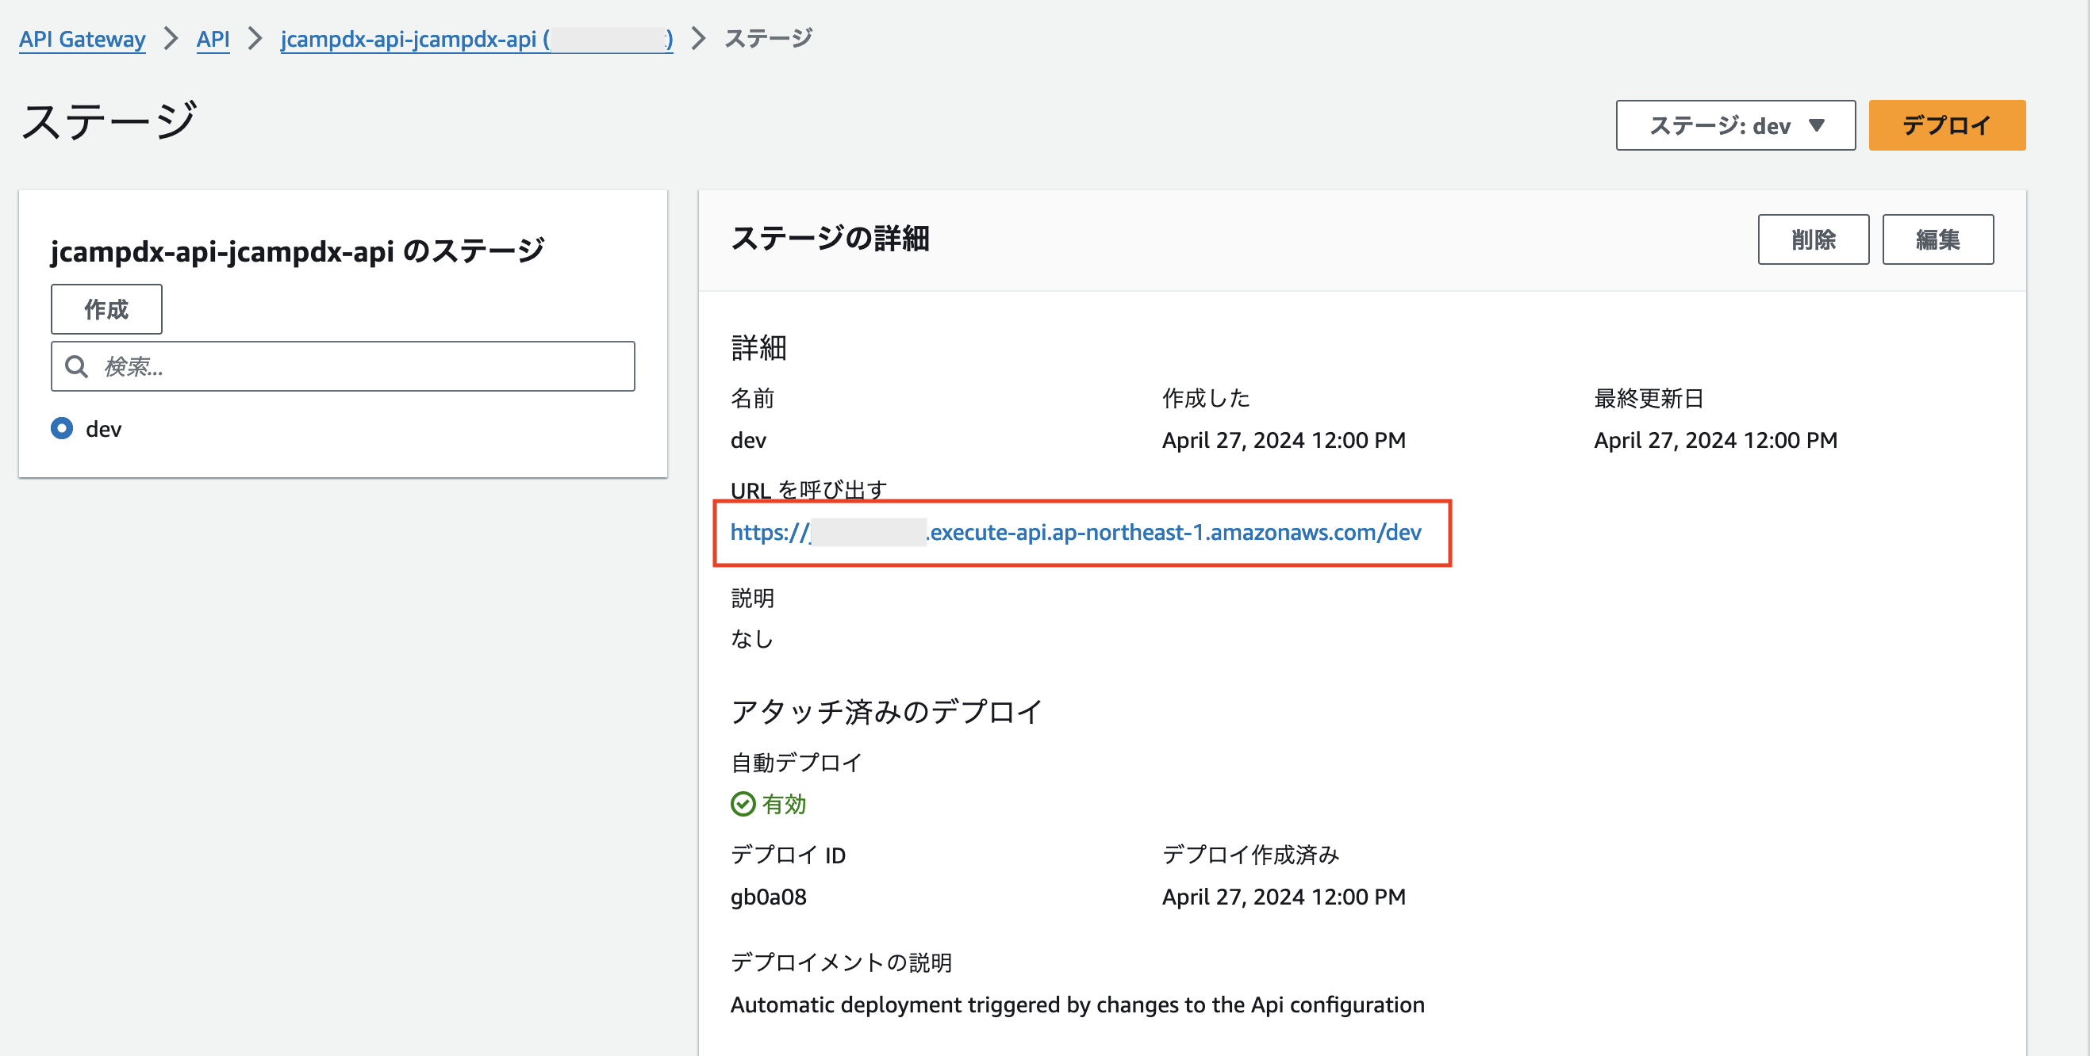The height and width of the screenshot is (1056, 2096).
Task: Open the API Gateway breadcrumb link
Action: (82, 38)
